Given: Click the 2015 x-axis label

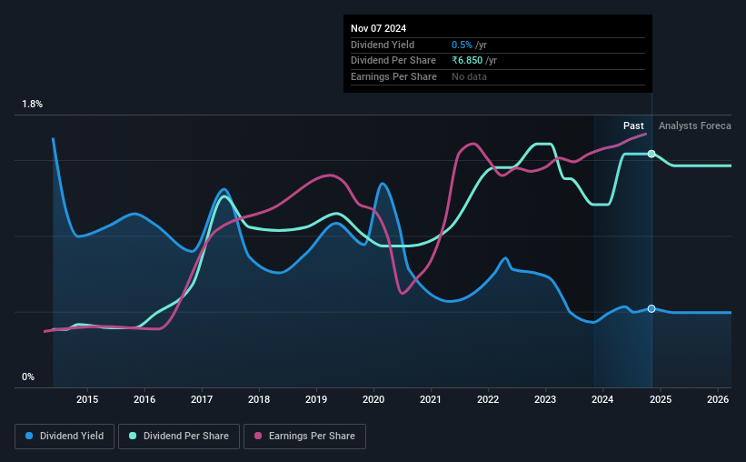Looking at the screenshot, I should (x=87, y=399).
